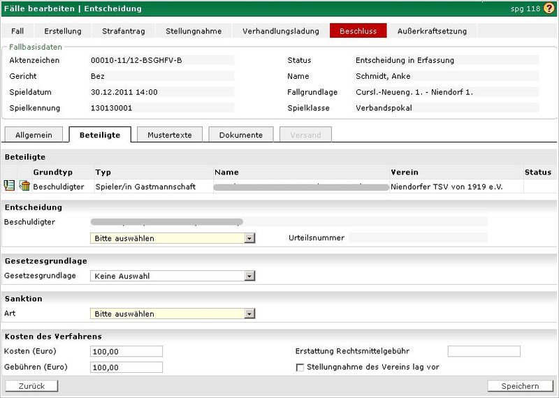559x398 pixels.
Task: Open the Erstellung tab
Action: tap(63, 31)
